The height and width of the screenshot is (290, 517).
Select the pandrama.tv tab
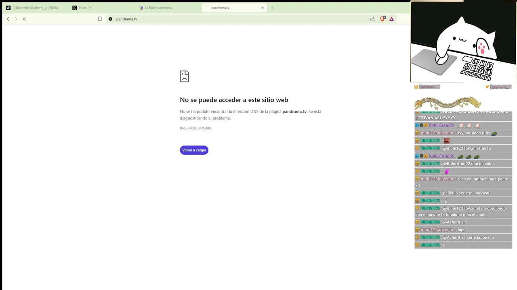pyautogui.click(x=234, y=8)
